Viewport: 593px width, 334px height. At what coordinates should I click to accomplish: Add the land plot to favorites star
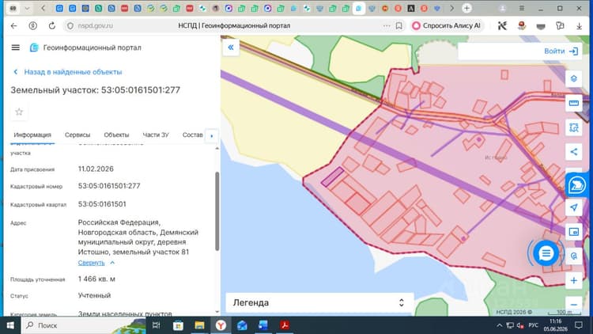[x=19, y=112]
